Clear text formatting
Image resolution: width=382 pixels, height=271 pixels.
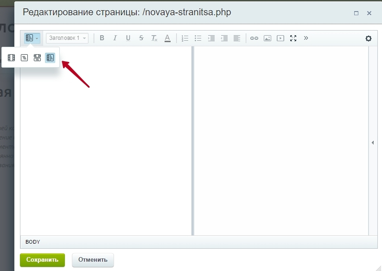pos(154,38)
